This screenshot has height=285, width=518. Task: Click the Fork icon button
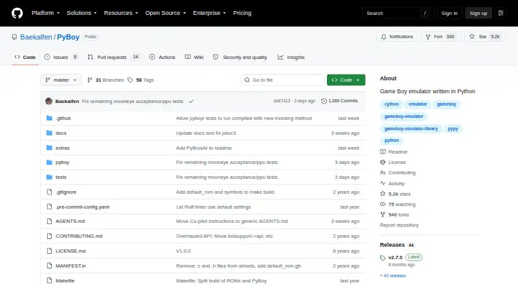click(x=428, y=37)
